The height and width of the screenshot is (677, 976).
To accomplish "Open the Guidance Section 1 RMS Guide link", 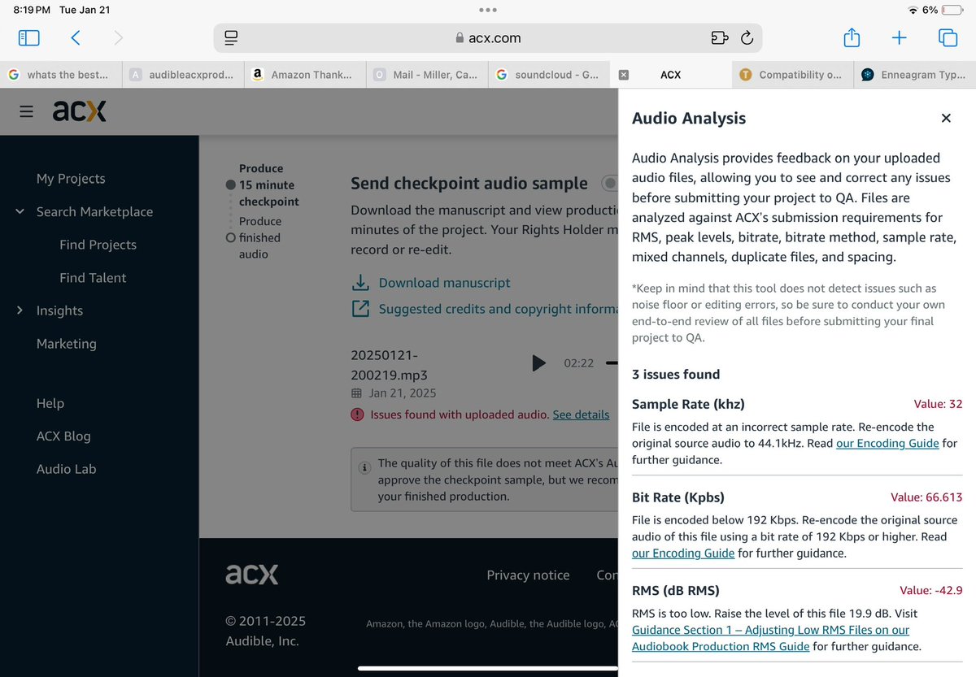I will pyautogui.click(x=770, y=638).
